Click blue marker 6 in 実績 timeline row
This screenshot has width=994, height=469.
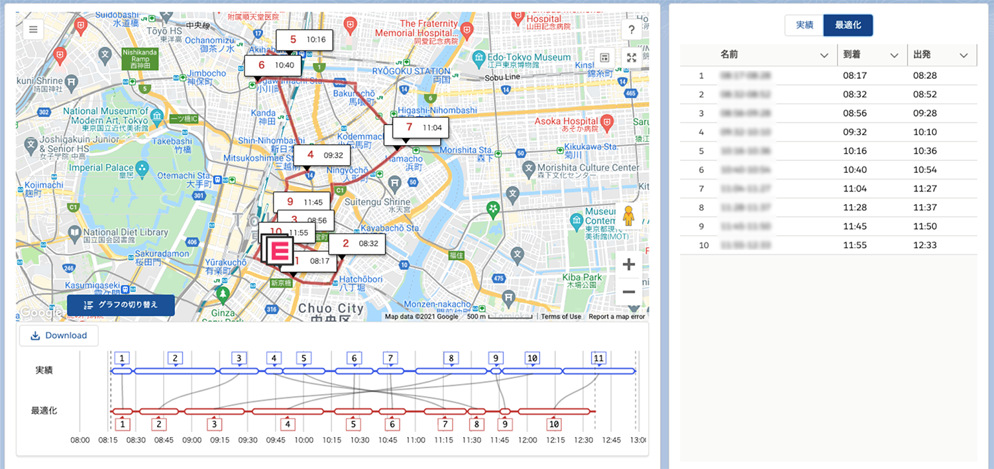(x=355, y=358)
